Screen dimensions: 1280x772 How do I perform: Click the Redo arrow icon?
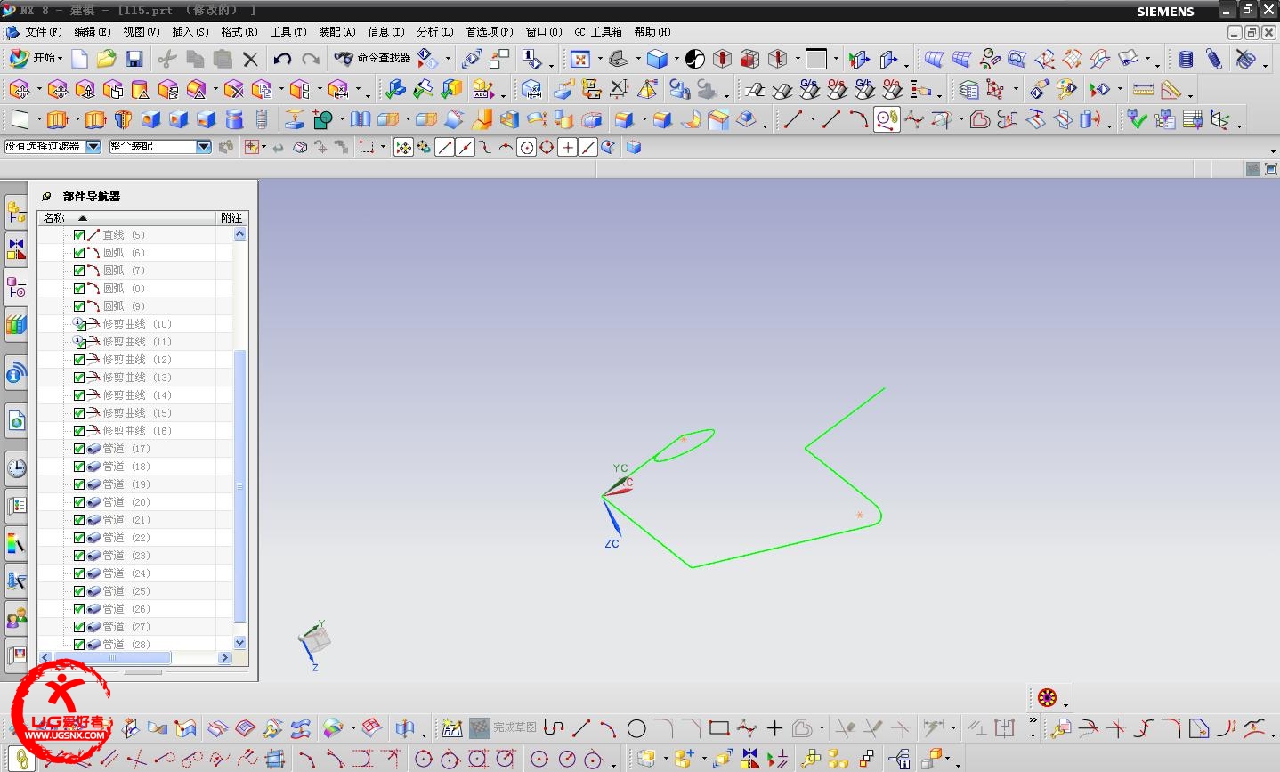pos(311,59)
